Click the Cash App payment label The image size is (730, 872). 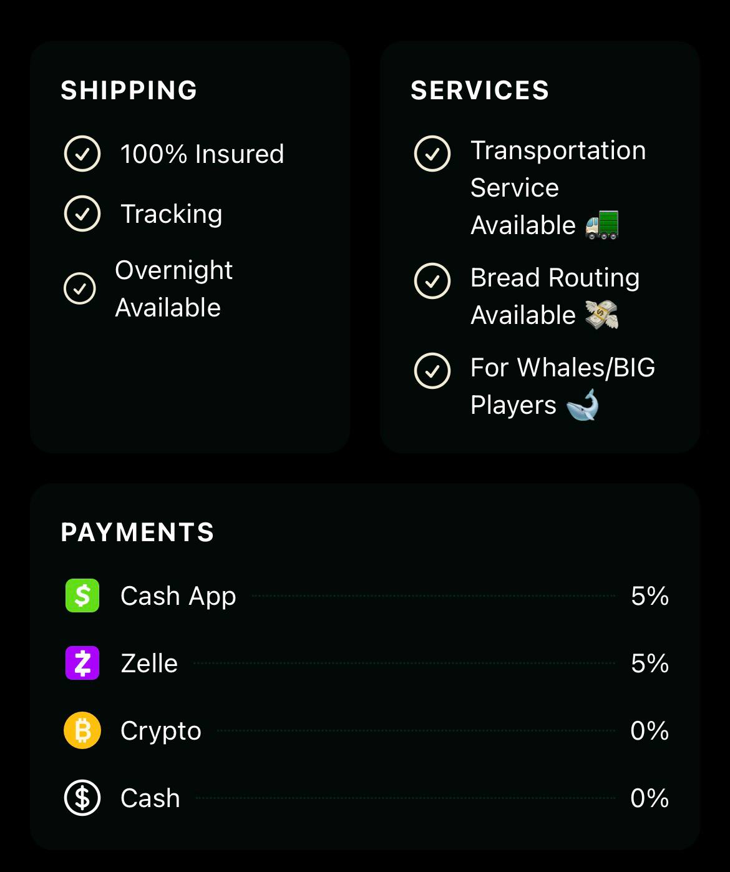tap(178, 596)
